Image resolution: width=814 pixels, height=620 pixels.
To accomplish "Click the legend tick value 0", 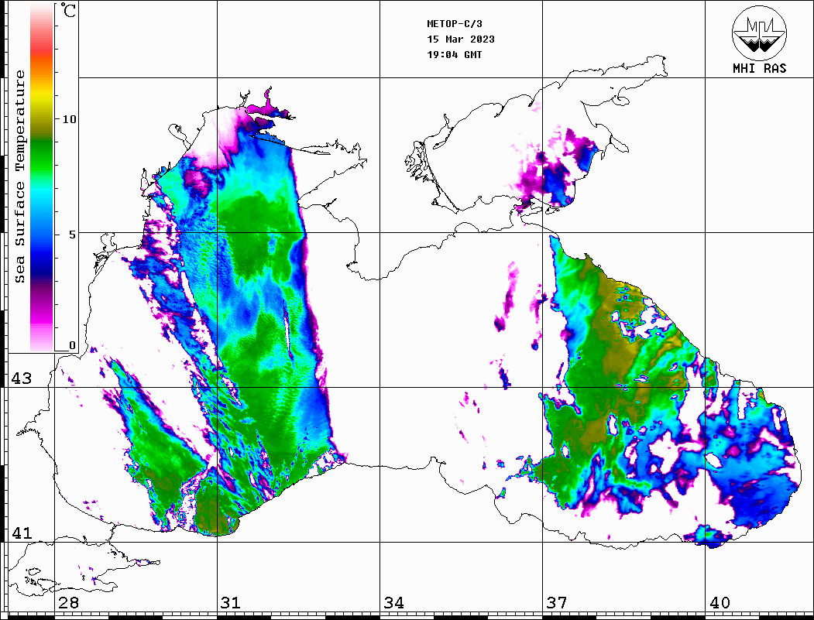I will 72,345.
